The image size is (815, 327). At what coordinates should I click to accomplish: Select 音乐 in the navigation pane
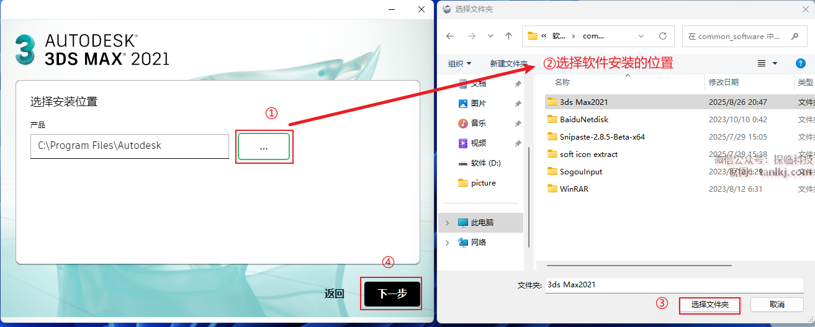pos(479,123)
